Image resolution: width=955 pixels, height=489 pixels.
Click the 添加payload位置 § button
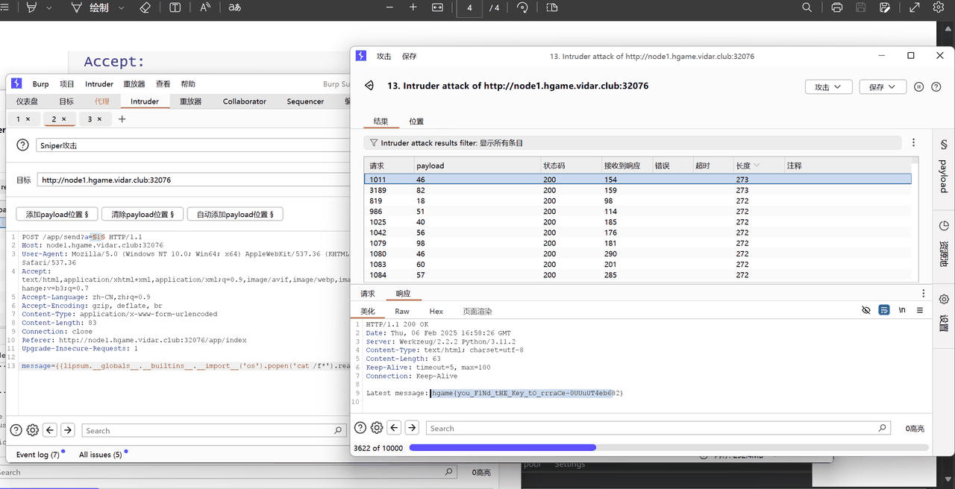[57, 214]
